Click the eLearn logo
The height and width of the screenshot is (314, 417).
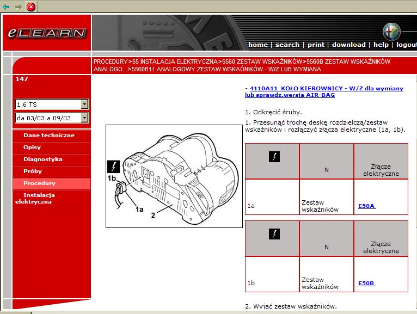pos(47,33)
